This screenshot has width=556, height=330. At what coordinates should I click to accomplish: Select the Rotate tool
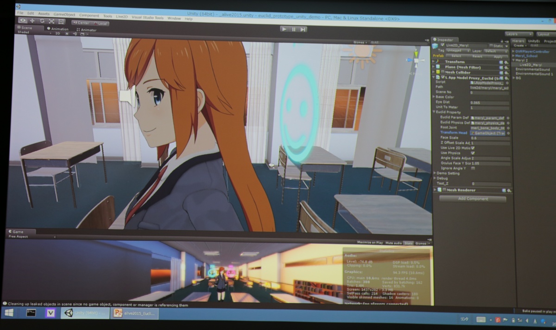(x=42, y=21)
